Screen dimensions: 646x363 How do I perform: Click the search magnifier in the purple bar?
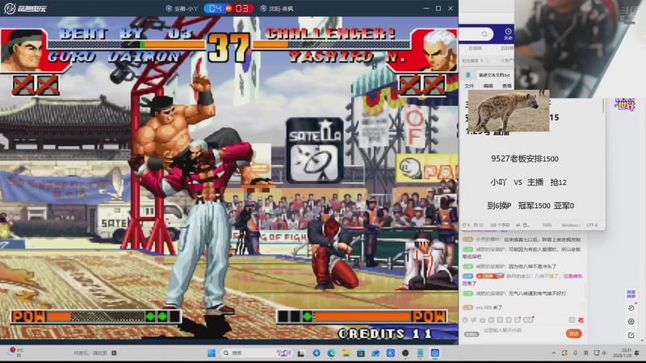pyautogui.click(x=484, y=34)
